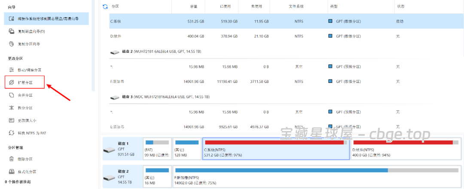This screenshot has height=189, width=464.
Task: Select (FAT) 99 MB block in disk map
Action: point(157,149)
